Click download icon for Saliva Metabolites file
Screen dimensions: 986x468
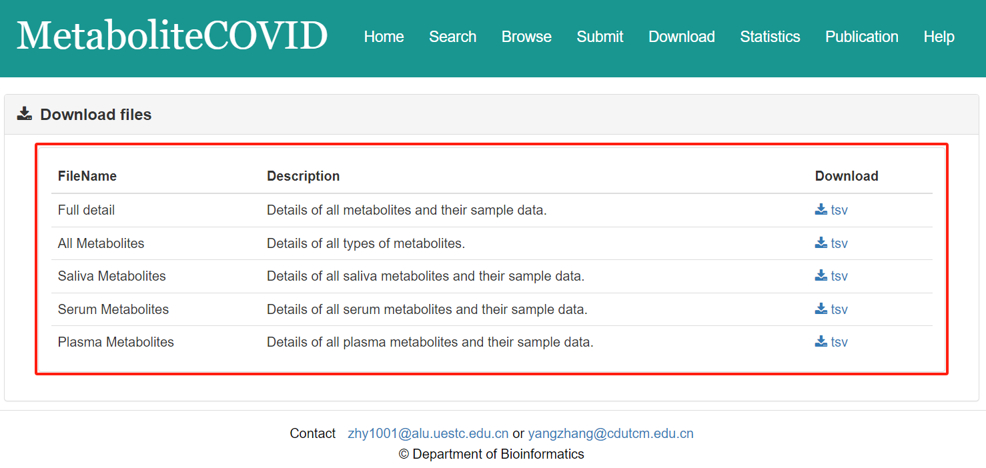coord(821,275)
